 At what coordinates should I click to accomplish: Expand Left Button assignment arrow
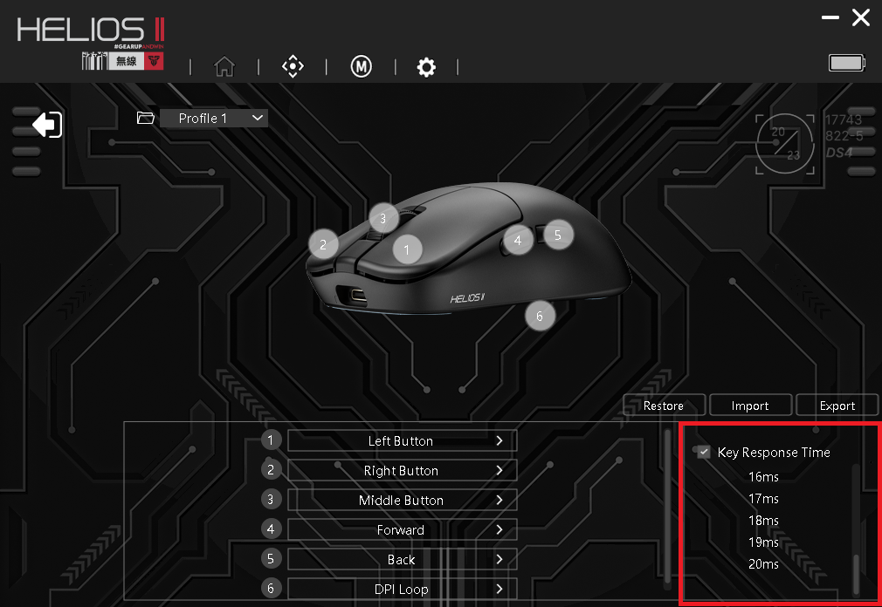click(x=500, y=440)
